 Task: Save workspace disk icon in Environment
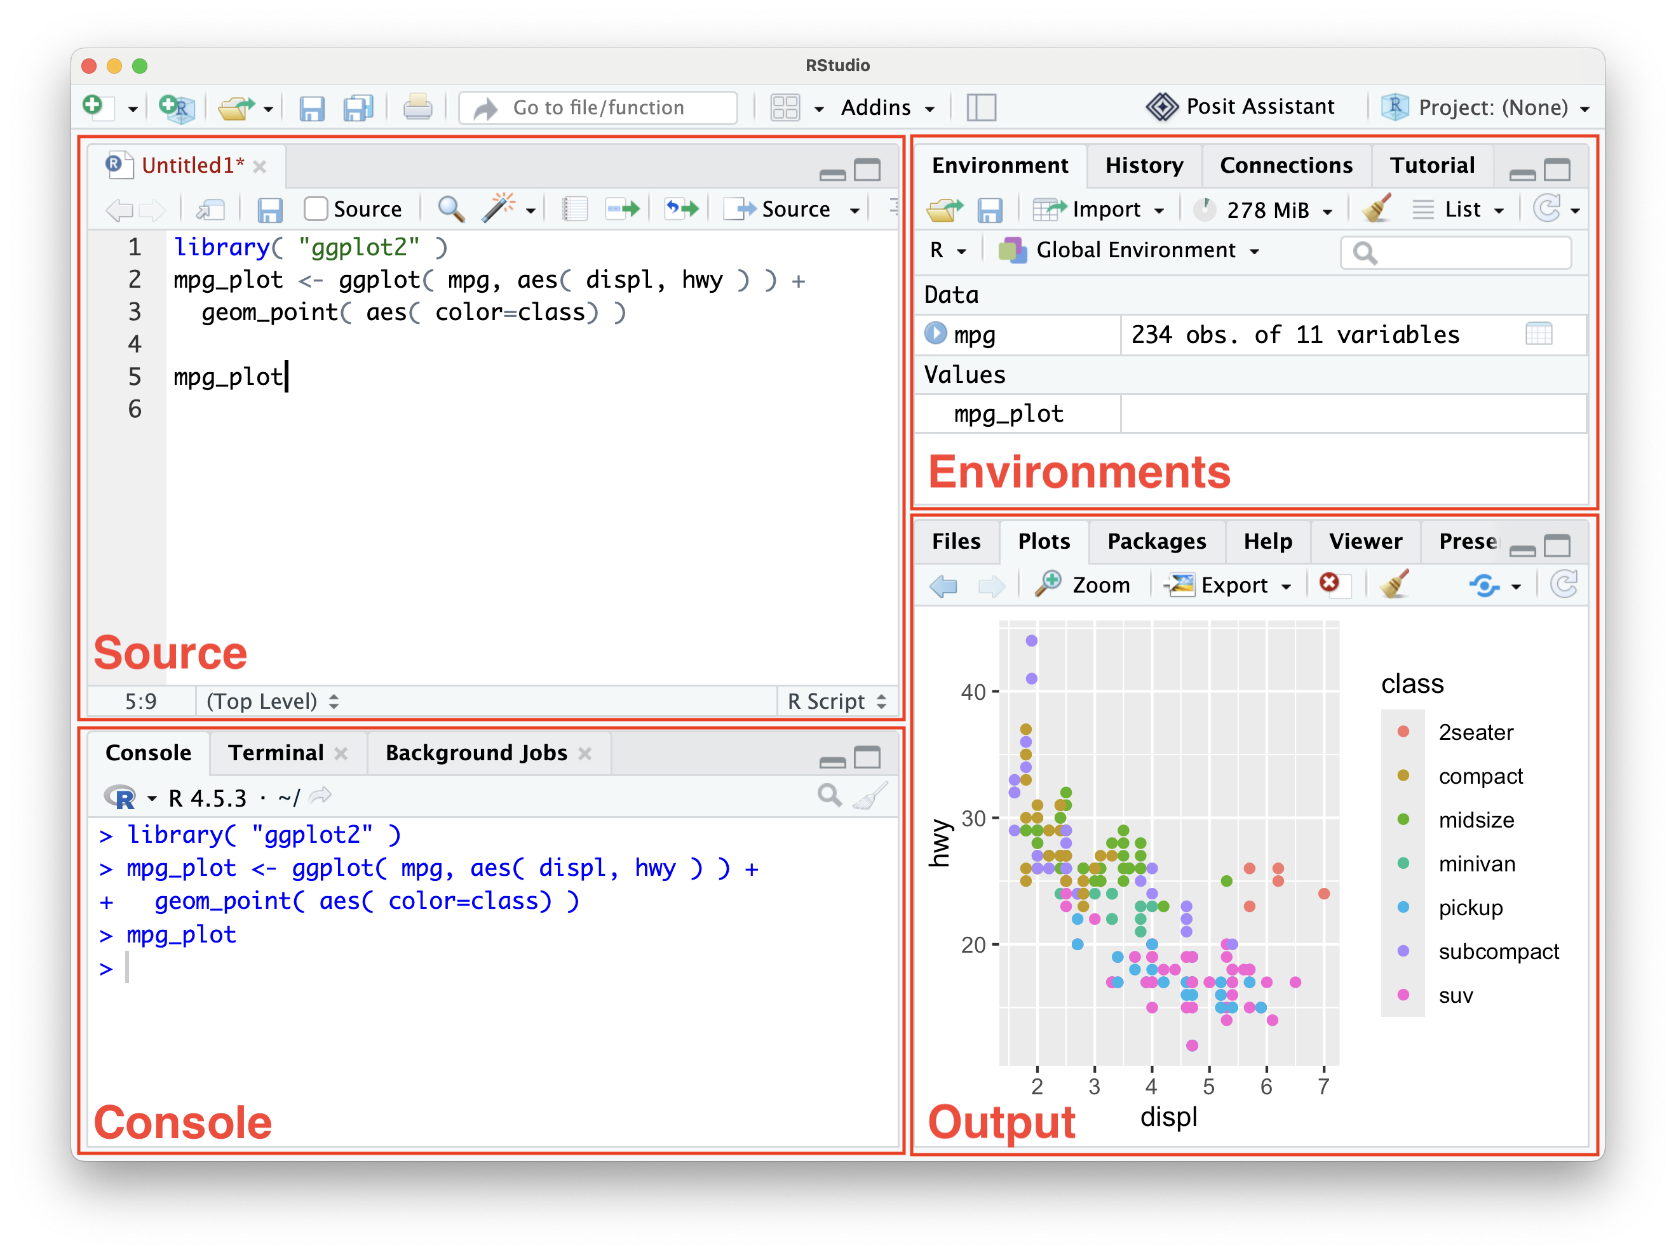tap(989, 210)
